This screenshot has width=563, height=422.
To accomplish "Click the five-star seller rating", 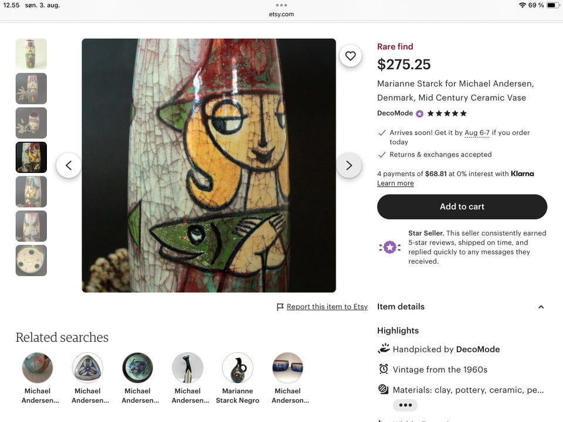I will 447,114.
